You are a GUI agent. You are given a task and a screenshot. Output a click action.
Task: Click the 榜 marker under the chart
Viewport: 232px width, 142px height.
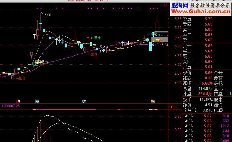pos(153,101)
